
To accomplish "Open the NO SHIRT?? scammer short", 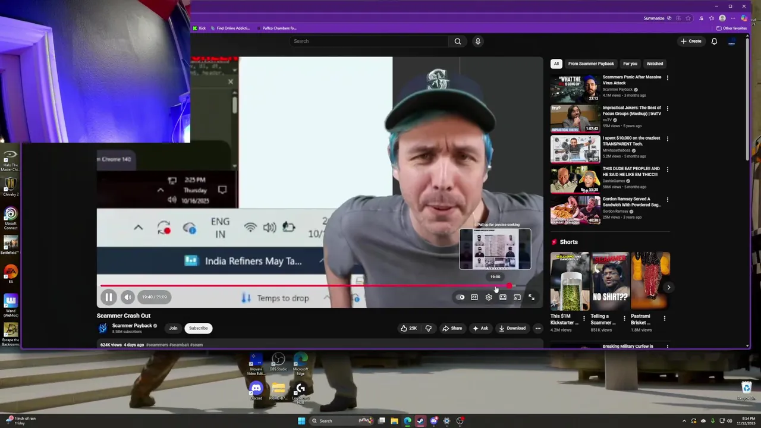I will point(609,281).
